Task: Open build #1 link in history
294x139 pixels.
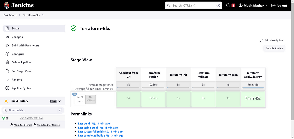Action: 7,118
